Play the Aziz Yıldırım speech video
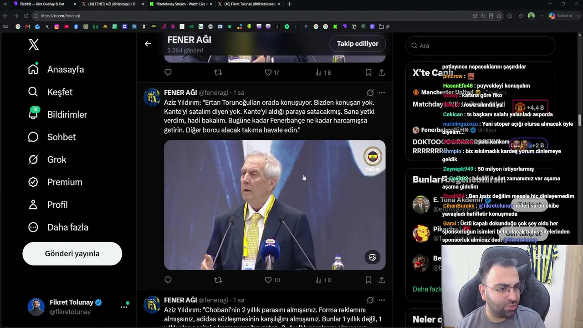 [x=275, y=205]
